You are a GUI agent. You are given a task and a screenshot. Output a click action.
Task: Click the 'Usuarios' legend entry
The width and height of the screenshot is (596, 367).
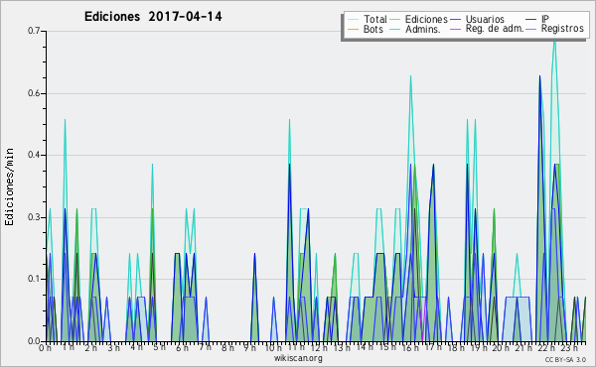coord(485,19)
